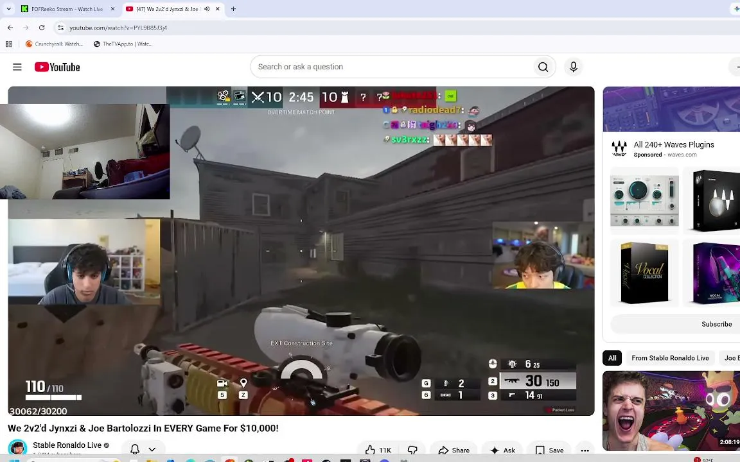Open a new browser tab
Screen dimensions: 740x462
click(233, 9)
